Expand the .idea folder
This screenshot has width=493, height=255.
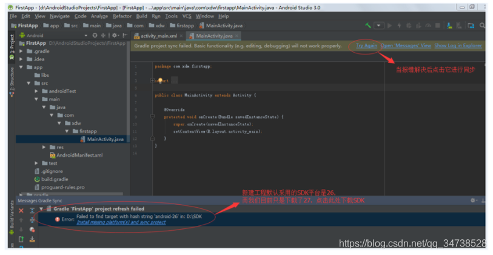(21, 59)
